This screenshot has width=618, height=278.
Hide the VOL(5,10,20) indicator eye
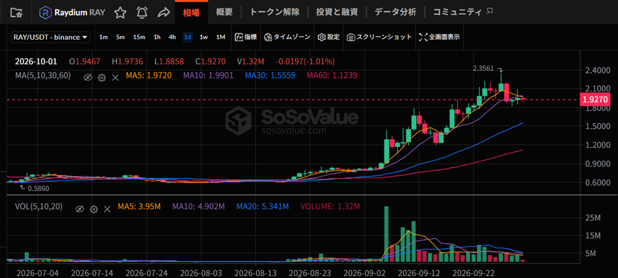point(80,209)
